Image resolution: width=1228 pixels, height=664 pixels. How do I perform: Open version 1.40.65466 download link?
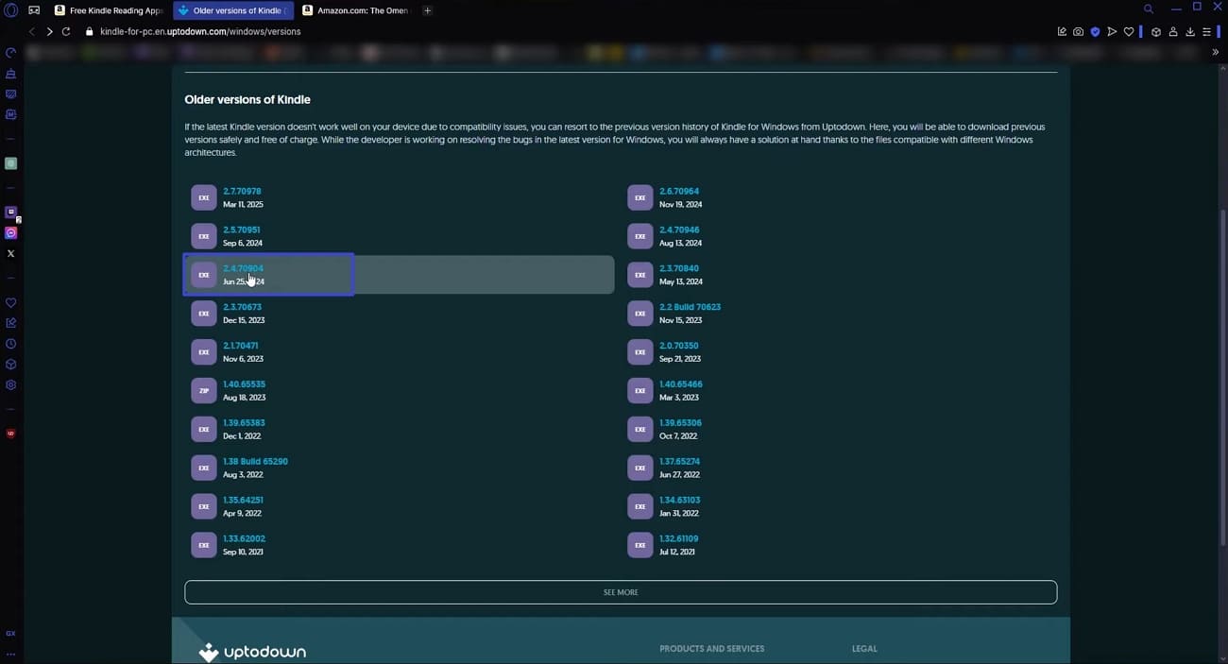pos(680,384)
